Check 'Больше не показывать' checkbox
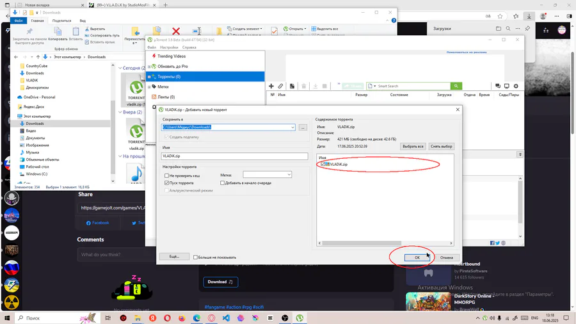The width and height of the screenshot is (576, 324). tap(195, 257)
